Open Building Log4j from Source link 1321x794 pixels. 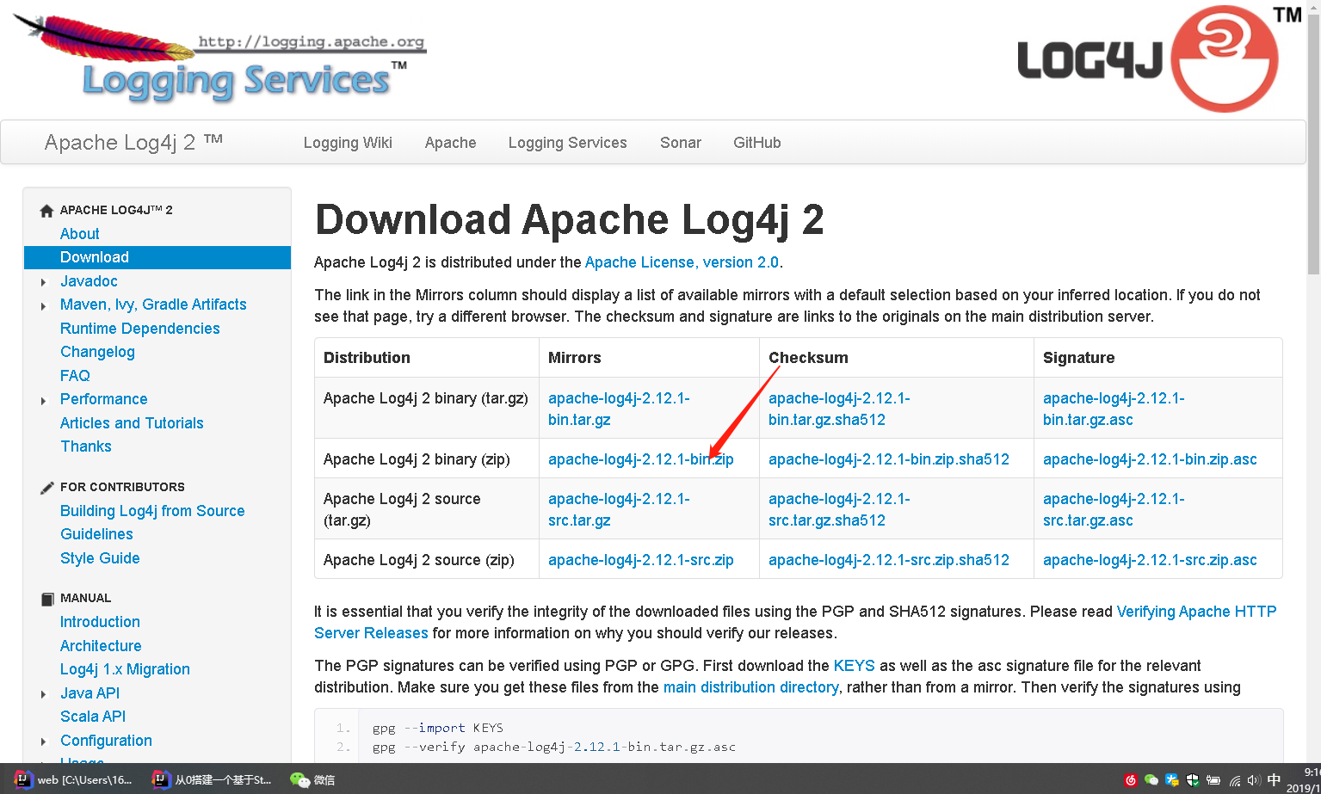tap(152, 511)
